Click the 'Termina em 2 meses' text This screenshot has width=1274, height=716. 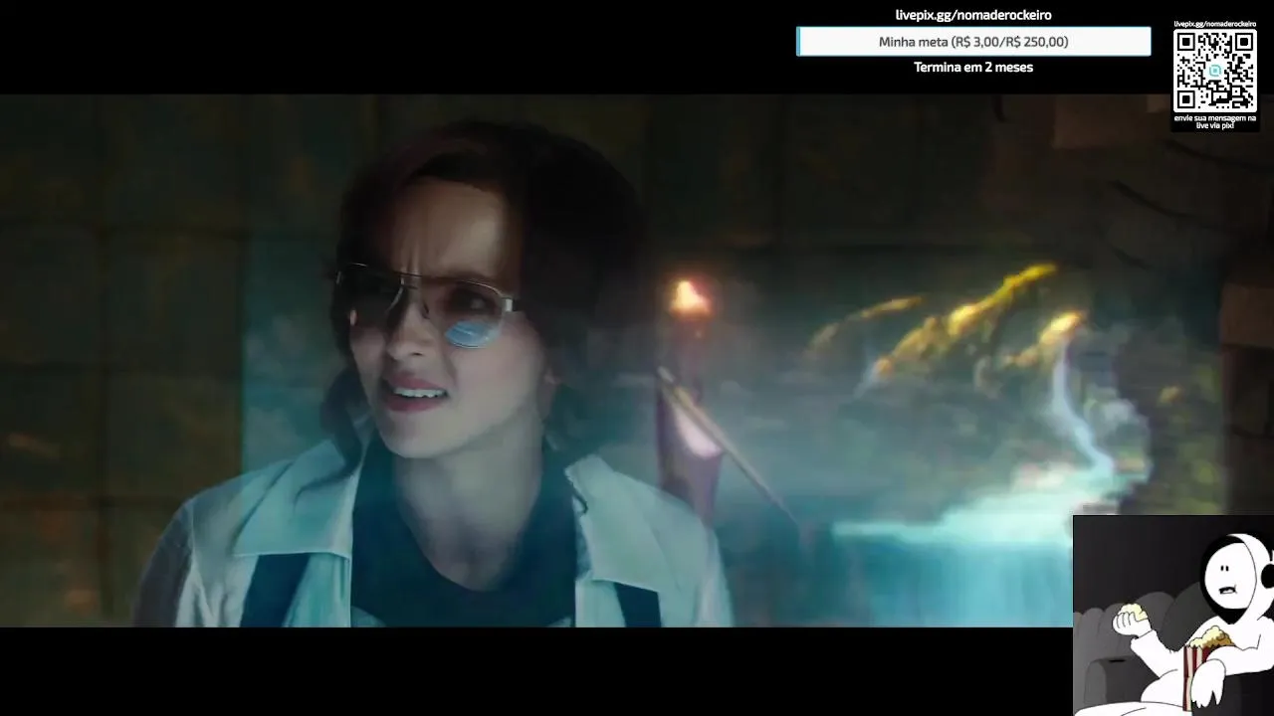pos(973,68)
